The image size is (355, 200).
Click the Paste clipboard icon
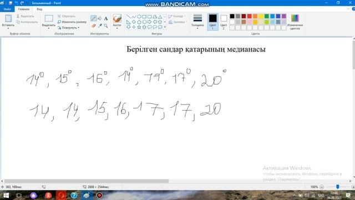pos(8,18)
